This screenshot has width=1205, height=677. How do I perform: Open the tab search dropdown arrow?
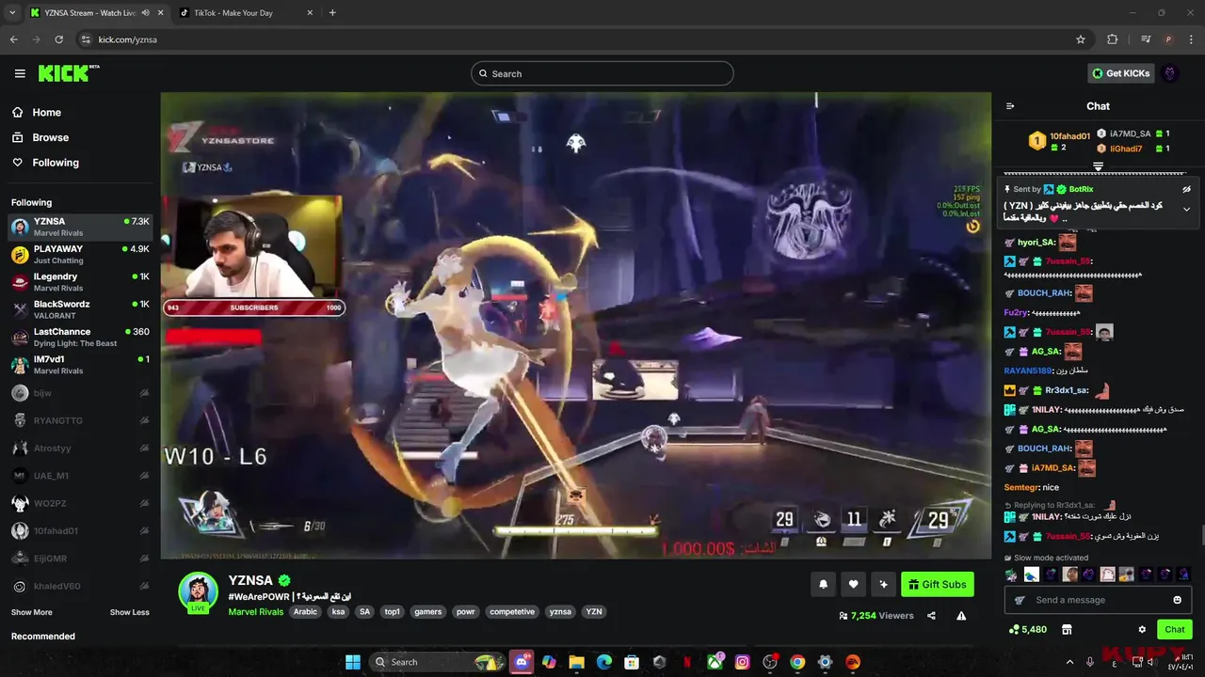pos(11,13)
